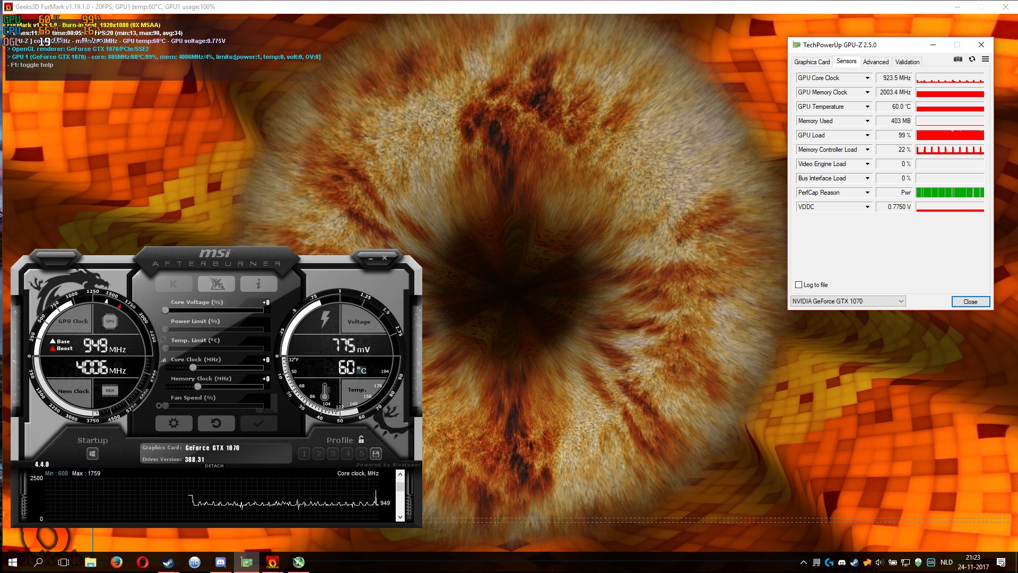Image resolution: width=1018 pixels, height=573 pixels.
Task: Switch to GPU-Z Sensors tab
Action: tap(846, 61)
